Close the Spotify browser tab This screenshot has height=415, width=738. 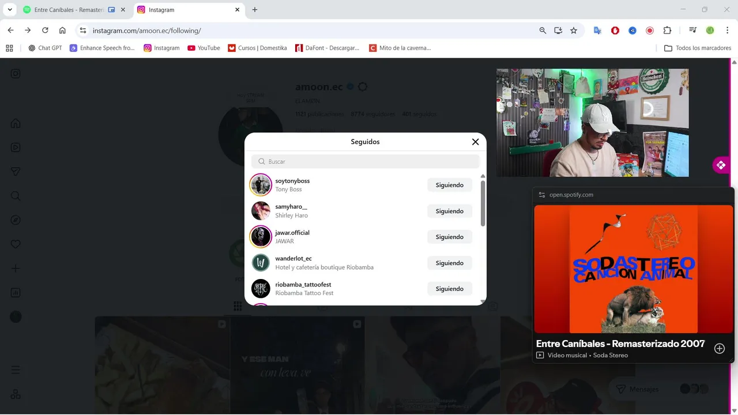[123, 10]
